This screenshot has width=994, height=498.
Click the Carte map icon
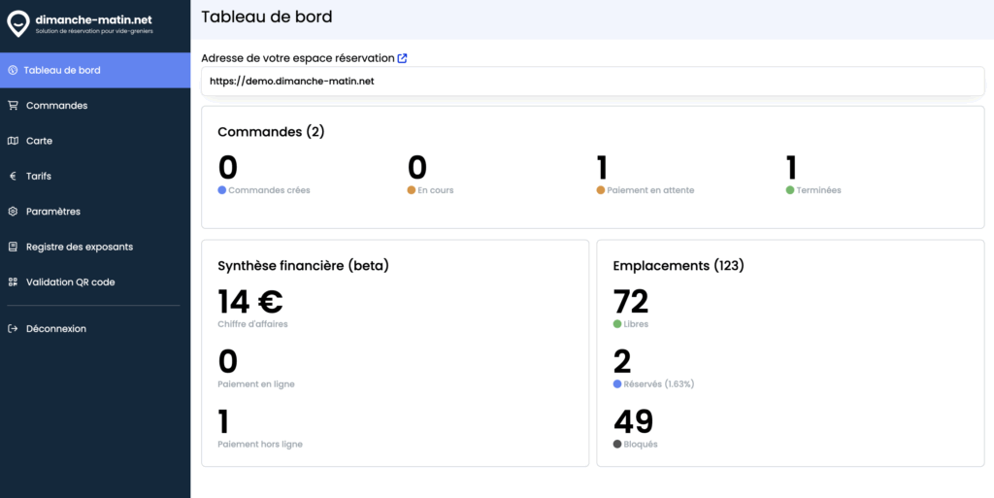[x=13, y=141]
